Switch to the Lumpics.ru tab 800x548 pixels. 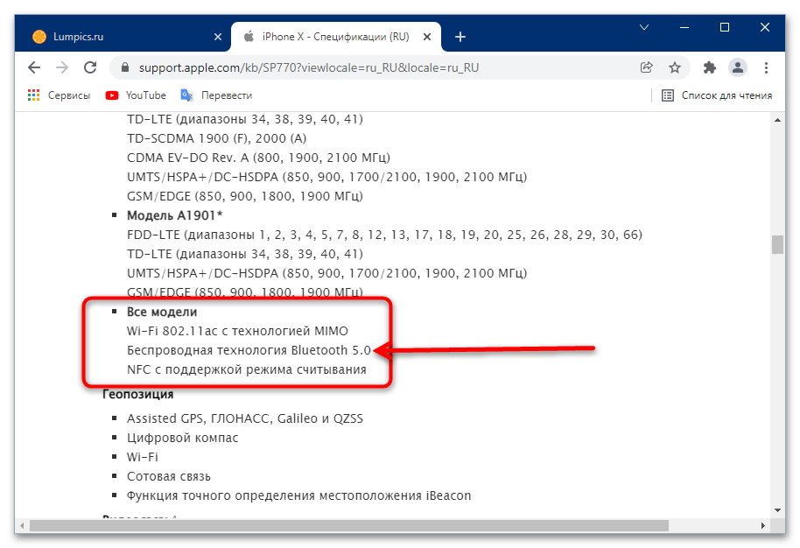coord(123,37)
